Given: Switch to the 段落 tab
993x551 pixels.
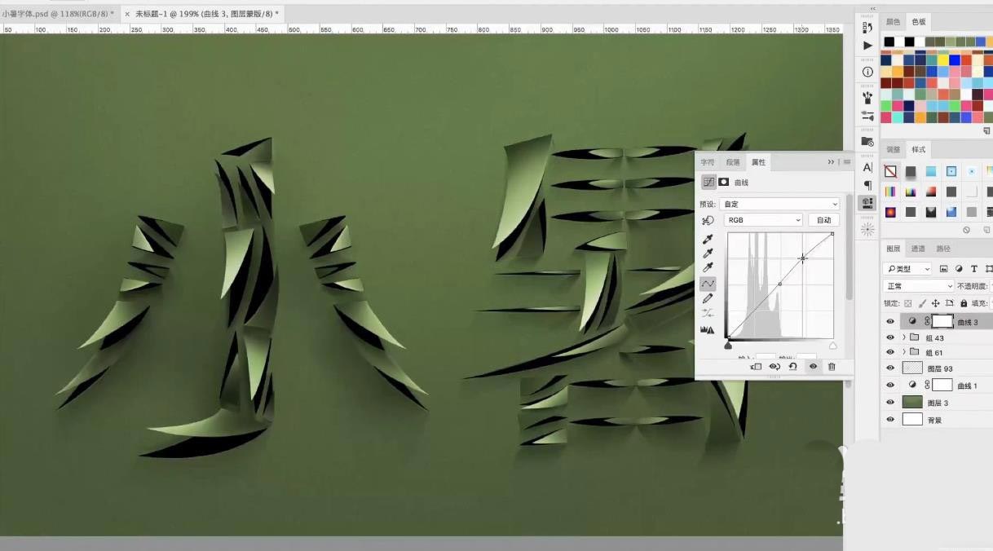Looking at the screenshot, I should (x=733, y=162).
